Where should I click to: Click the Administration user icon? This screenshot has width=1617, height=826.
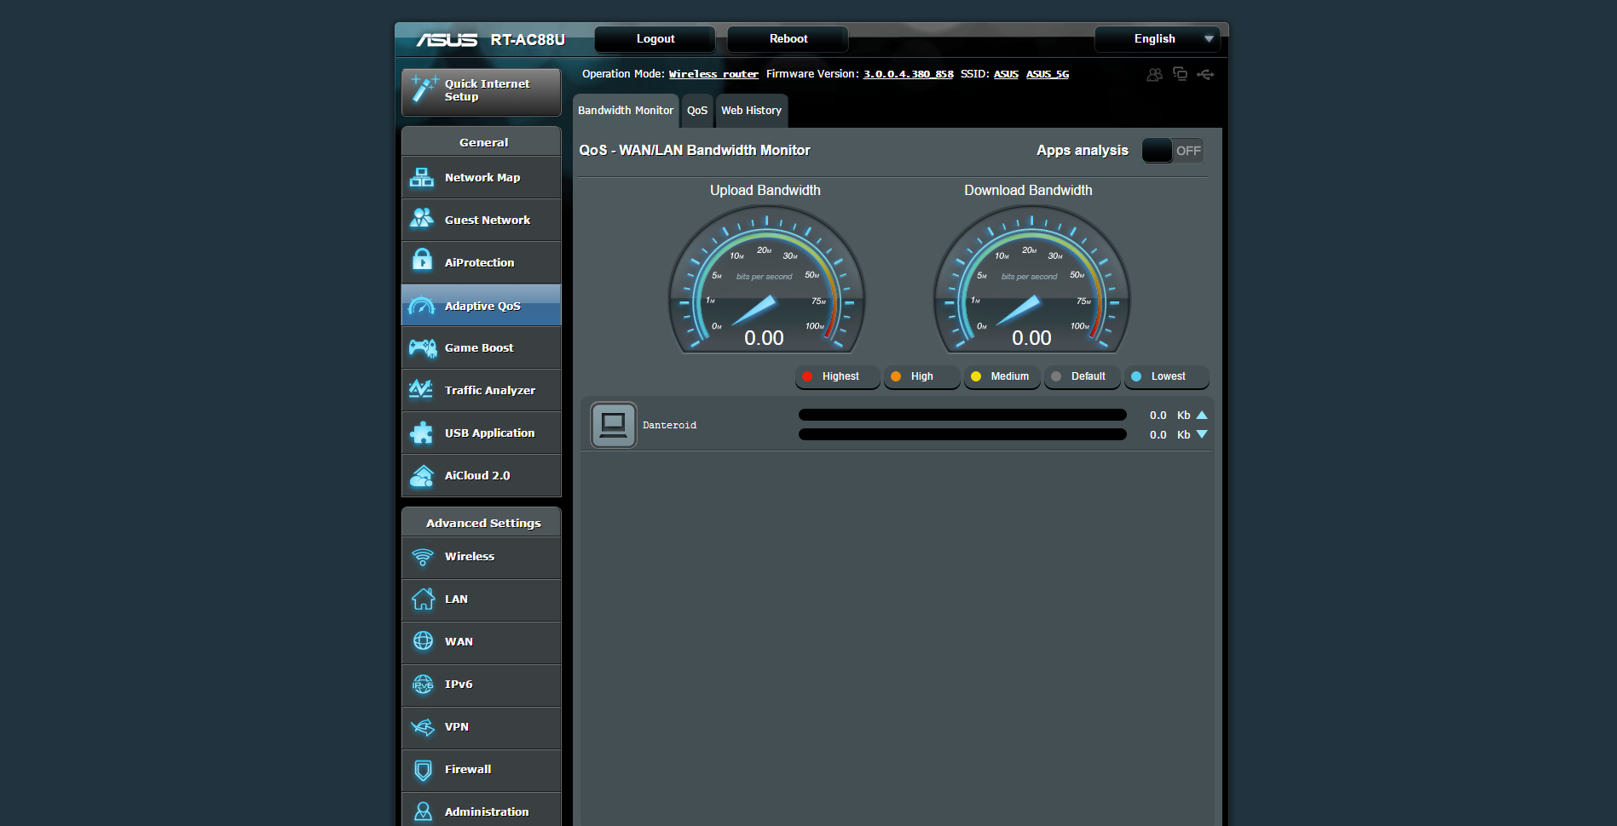pos(423,812)
